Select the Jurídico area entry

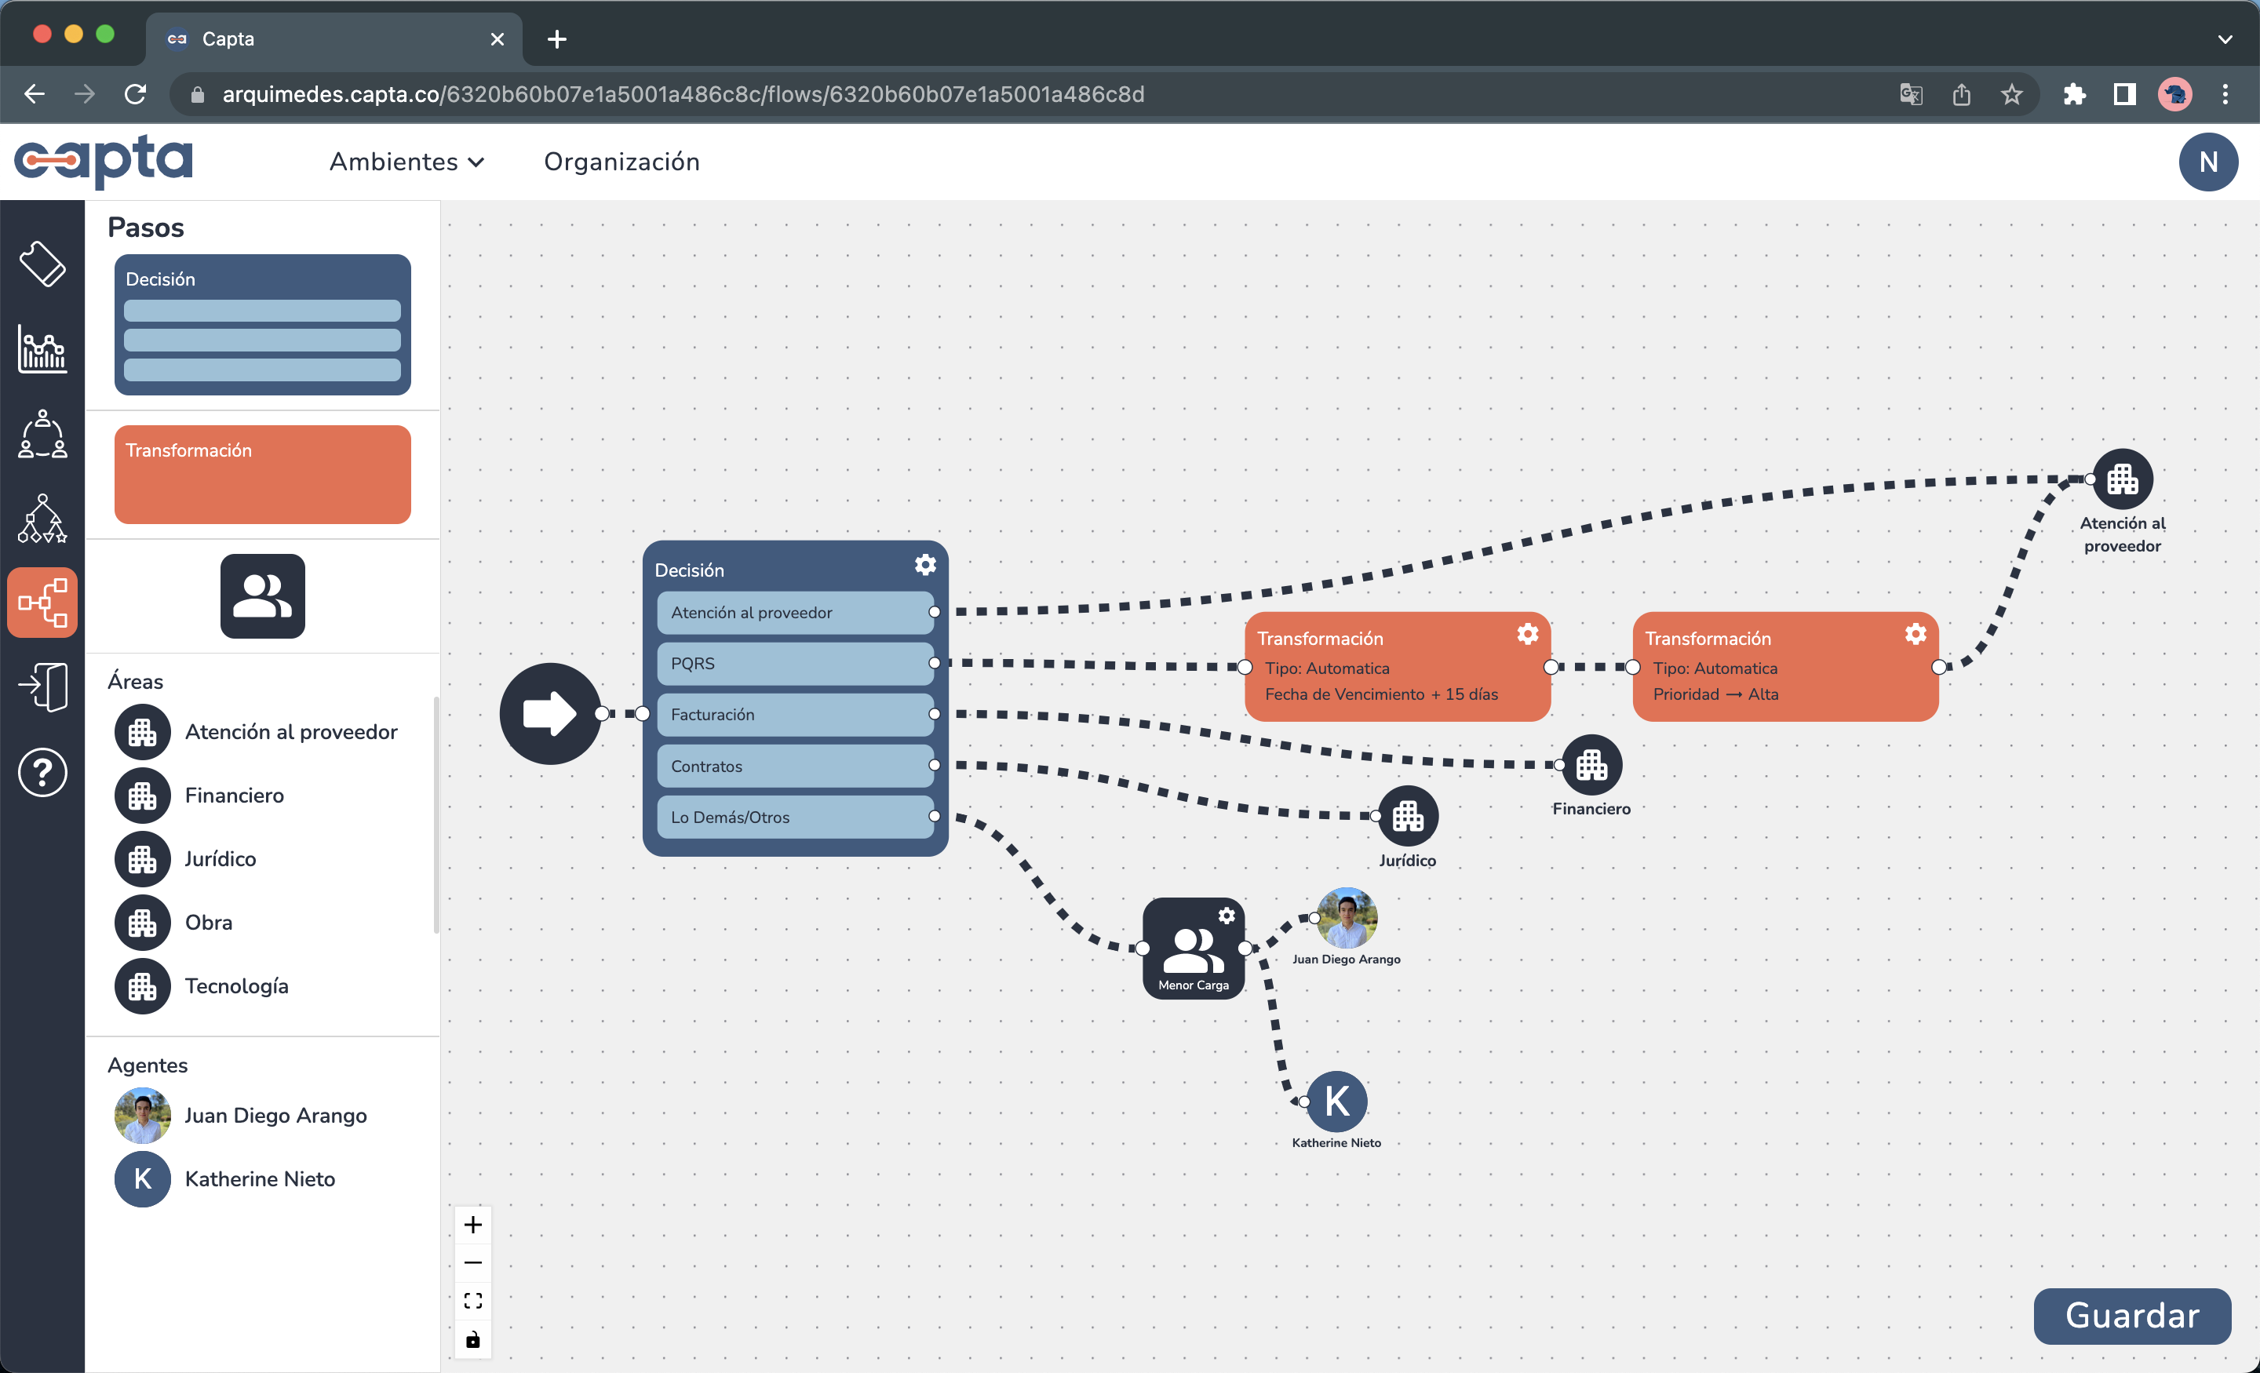pos(221,859)
